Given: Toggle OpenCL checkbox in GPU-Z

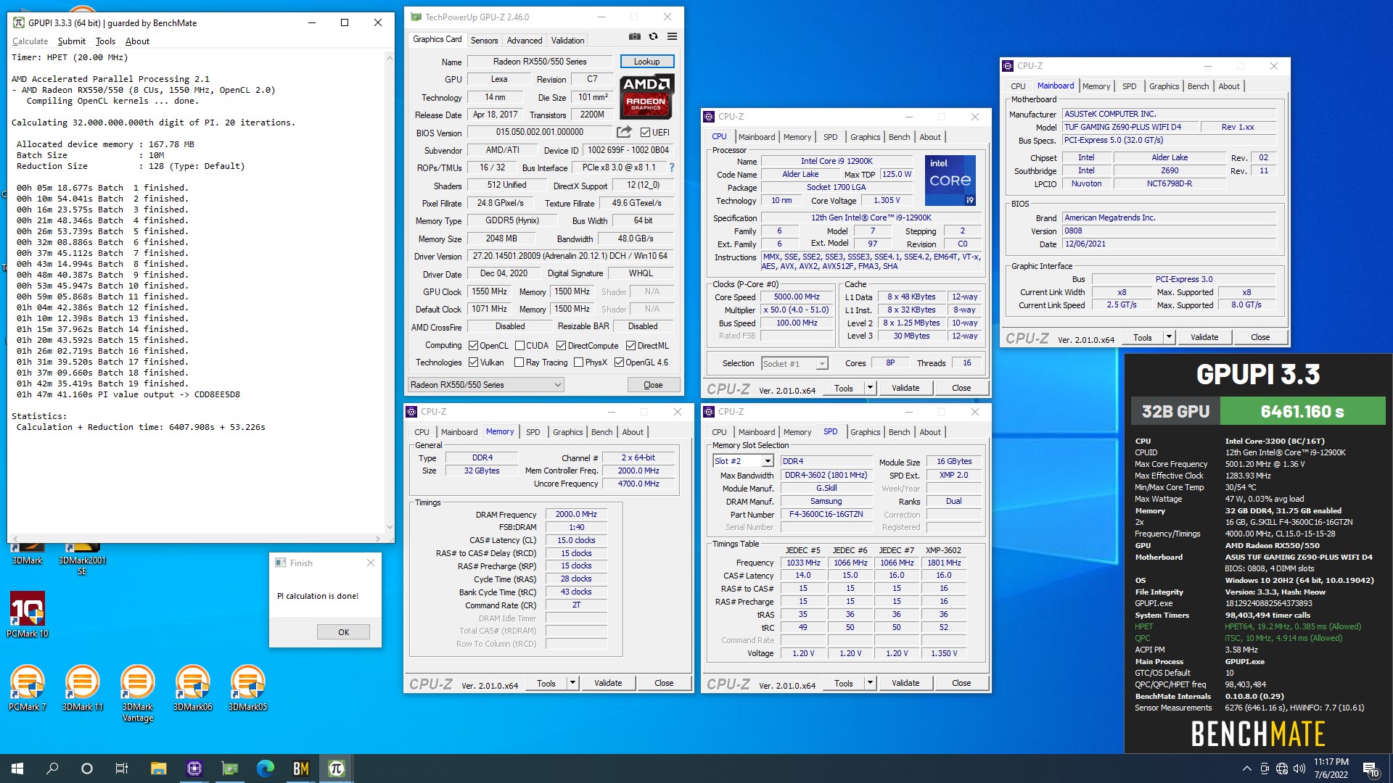Looking at the screenshot, I should [x=473, y=346].
